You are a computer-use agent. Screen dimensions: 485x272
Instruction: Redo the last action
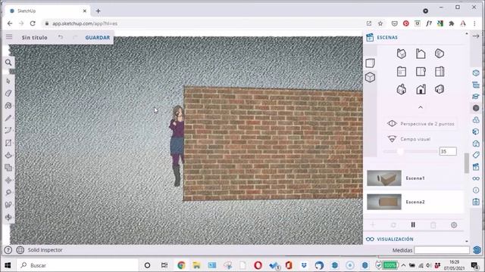(x=75, y=37)
